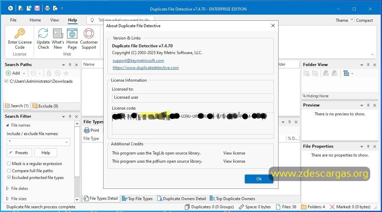Screen dimensions: 382x212
Task: Pin the File Properties panel
Action: (x=368, y=147)
